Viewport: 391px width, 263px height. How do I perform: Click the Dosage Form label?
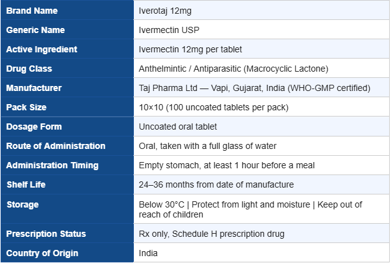point(34,127)
